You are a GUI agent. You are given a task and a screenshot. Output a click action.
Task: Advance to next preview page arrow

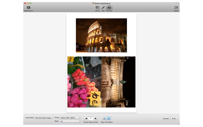coord(96,118)
